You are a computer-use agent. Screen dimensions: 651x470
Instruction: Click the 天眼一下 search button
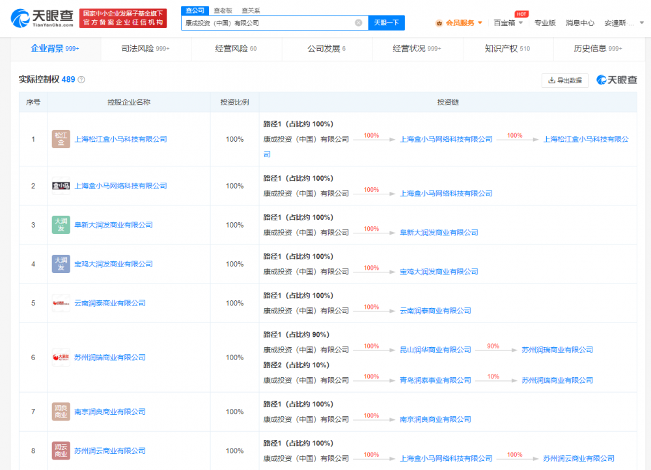(386, 23)
